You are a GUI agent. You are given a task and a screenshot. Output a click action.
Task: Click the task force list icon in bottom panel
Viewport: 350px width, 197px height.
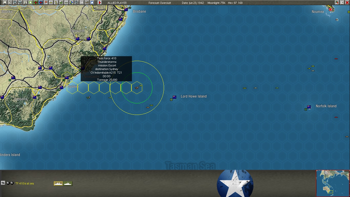coord(3,183)
